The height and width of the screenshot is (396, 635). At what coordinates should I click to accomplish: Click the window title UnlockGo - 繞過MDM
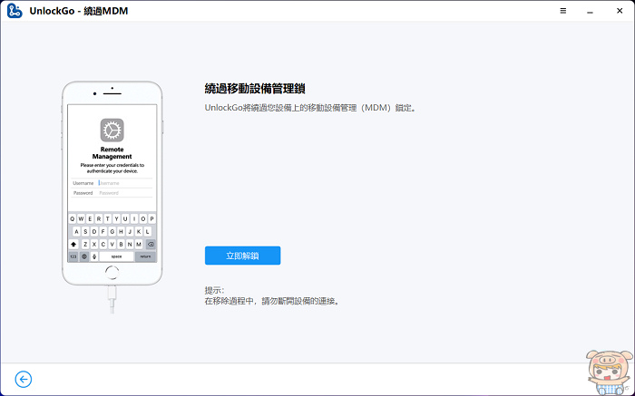pyautogui.click(x=79, y=11)
